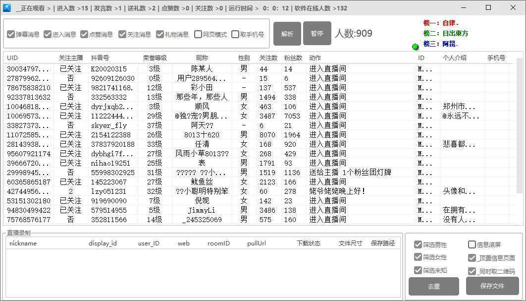526x301 pixels.
Task: Disable 进入消息 filtering
Action: click(x=48, y=34)
